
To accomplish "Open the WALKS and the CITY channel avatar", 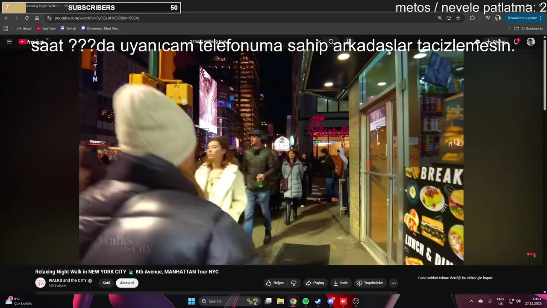I will click(x=40, y=282).
